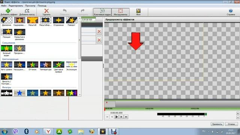Click the effects list vertical scrollbar
The image size is (240, 135).
(x=79, y=40)
